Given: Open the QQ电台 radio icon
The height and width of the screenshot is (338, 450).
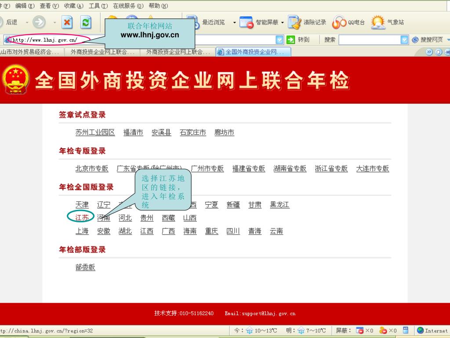Looking at the screenshot, I should tap(339, 22).
